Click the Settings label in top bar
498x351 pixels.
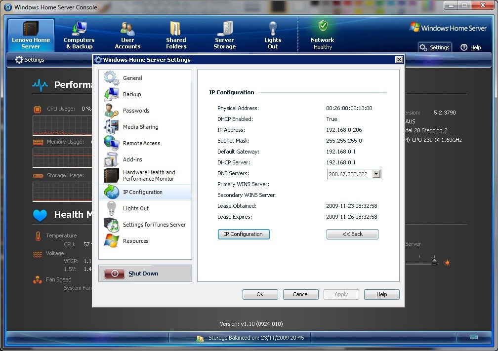440,47
